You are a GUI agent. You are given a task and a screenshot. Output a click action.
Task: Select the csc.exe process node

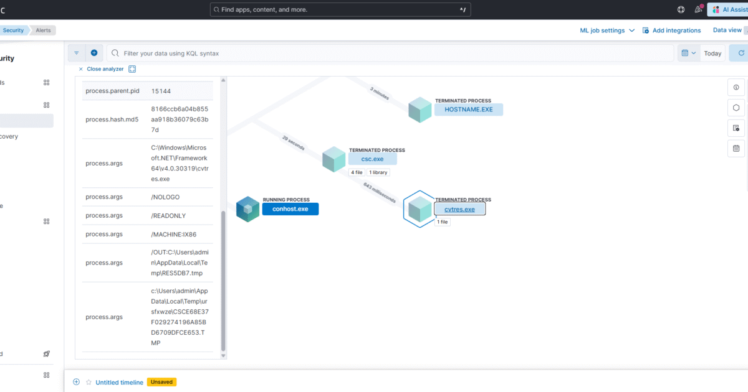point(372,159)
